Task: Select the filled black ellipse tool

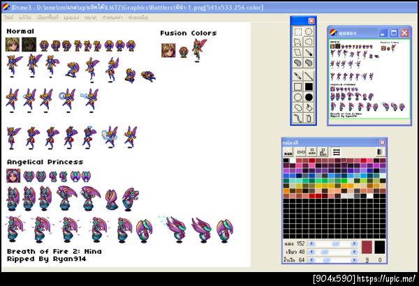Action: [x=309, y=97]
